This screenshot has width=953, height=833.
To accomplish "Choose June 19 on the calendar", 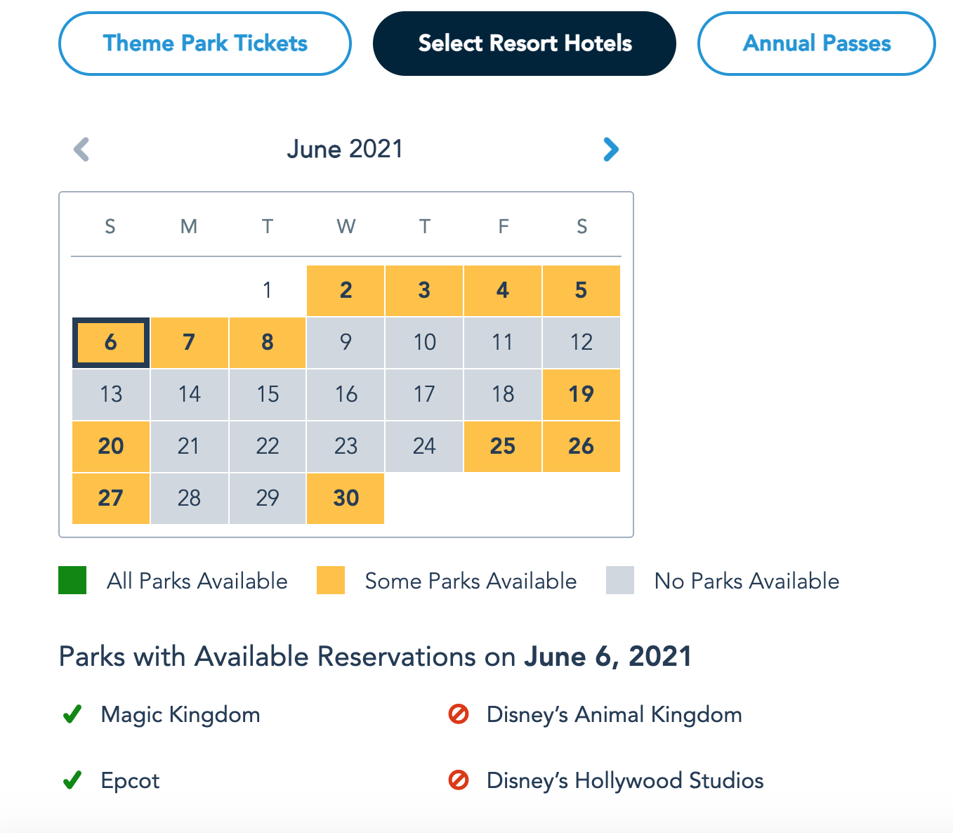I will click(x=581, y=395).
